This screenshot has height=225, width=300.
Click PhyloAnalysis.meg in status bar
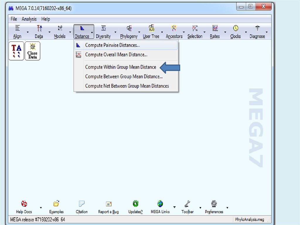click(x=249, y=219)
